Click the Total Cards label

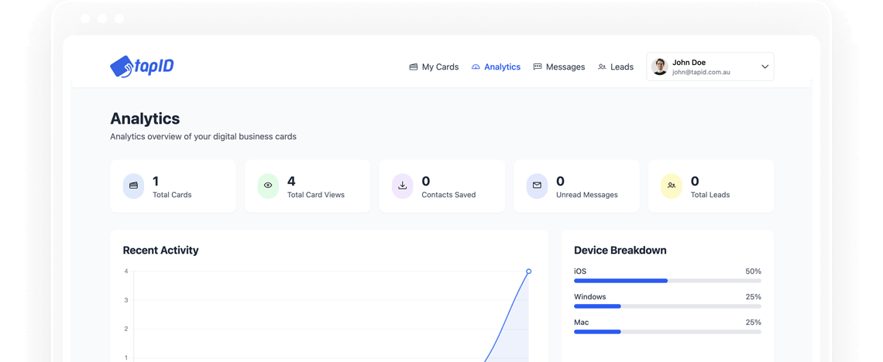coord(172,195)
